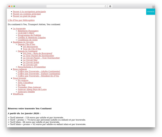Click the cyan FERMER button
Viewport: 162px width, 137px height.
[x=151, y=12]
